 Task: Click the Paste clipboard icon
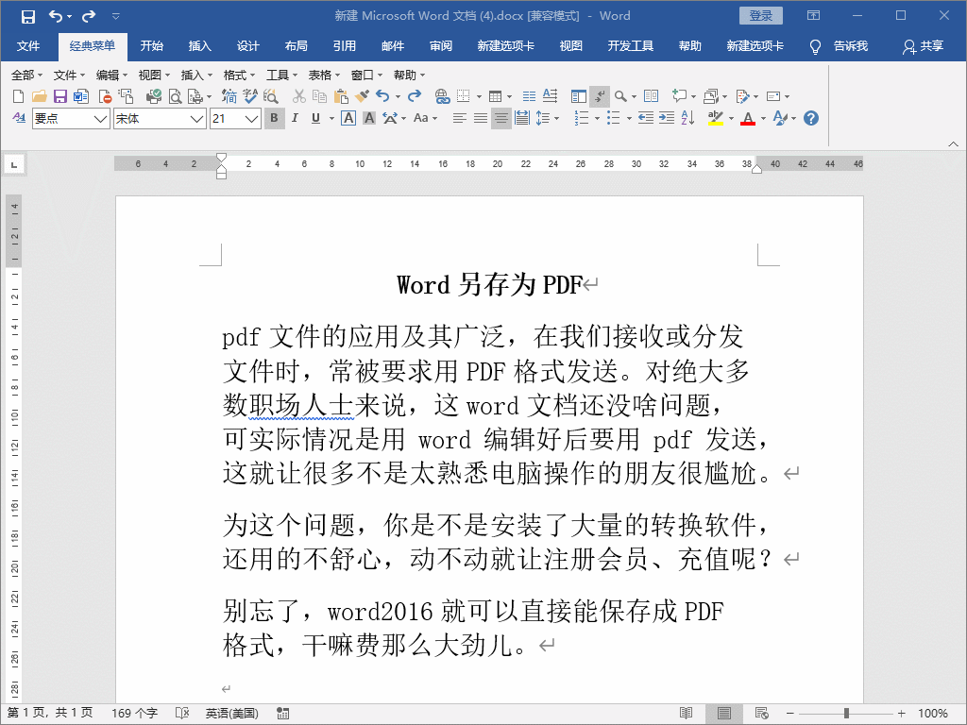(340, 96)
